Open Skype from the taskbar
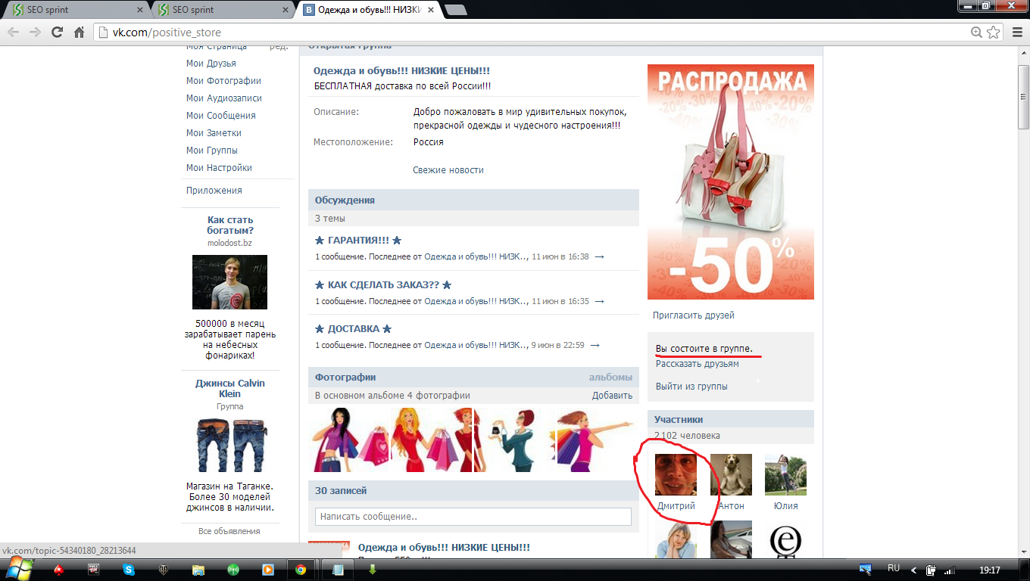1030x581 pixels. coord(129,570)
